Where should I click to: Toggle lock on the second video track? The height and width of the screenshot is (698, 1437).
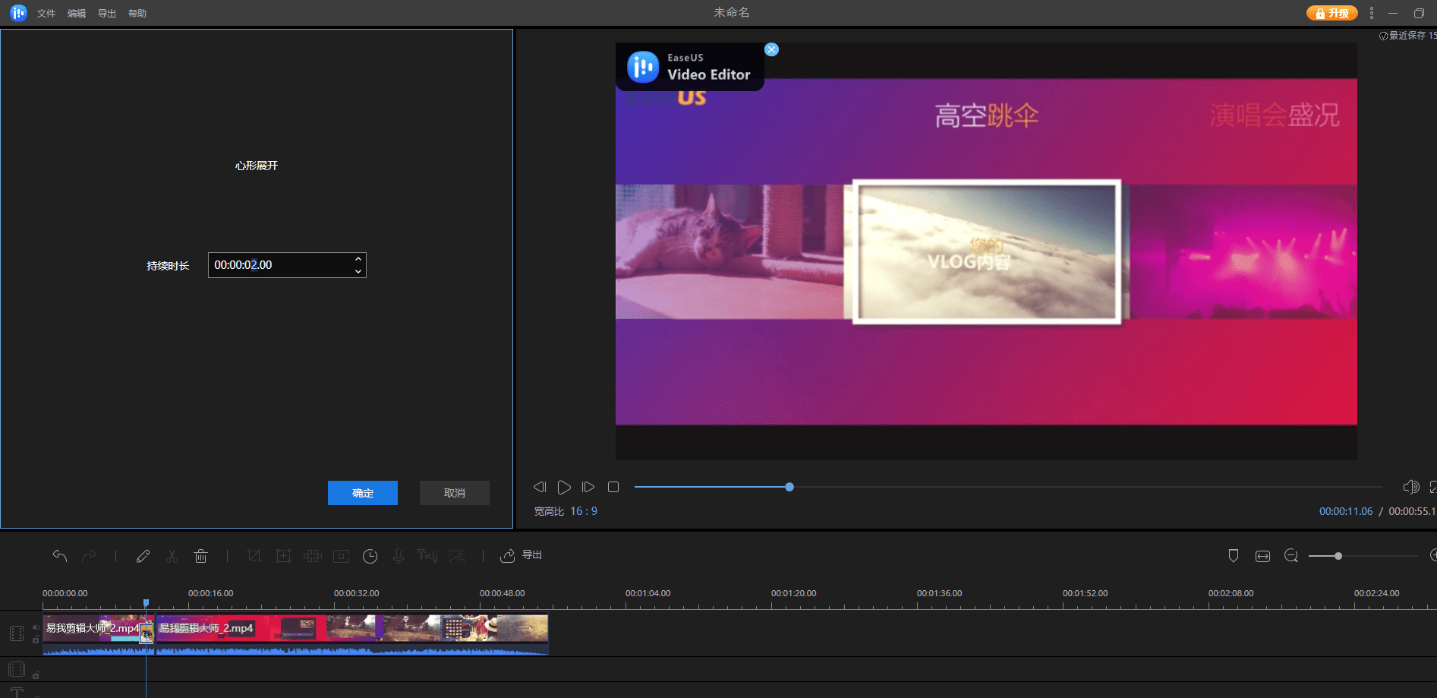36,674
